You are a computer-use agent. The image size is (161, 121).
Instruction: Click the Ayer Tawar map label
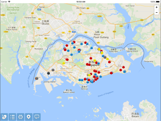click(130, 6)
